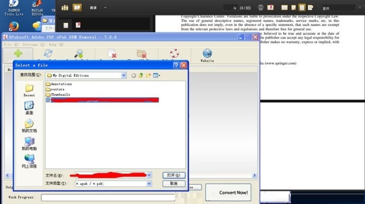Screen dimensions: 365x204
Task: Open the Library view icon in Digital Editions
Action: pos(65,8)
